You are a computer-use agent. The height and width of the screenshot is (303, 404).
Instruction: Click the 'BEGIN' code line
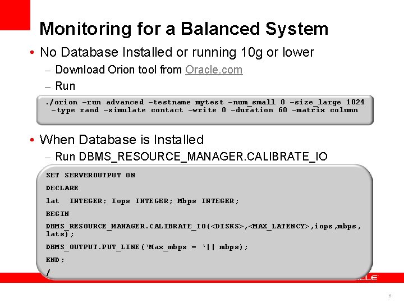(x=57, y=214)
